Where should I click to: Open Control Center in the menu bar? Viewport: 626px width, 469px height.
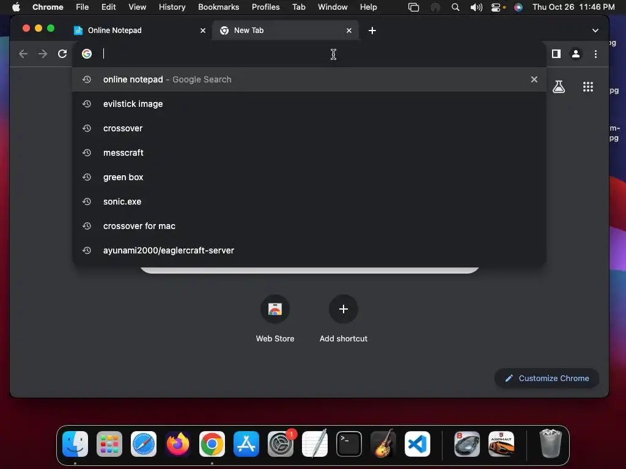(x=496, y=7)
